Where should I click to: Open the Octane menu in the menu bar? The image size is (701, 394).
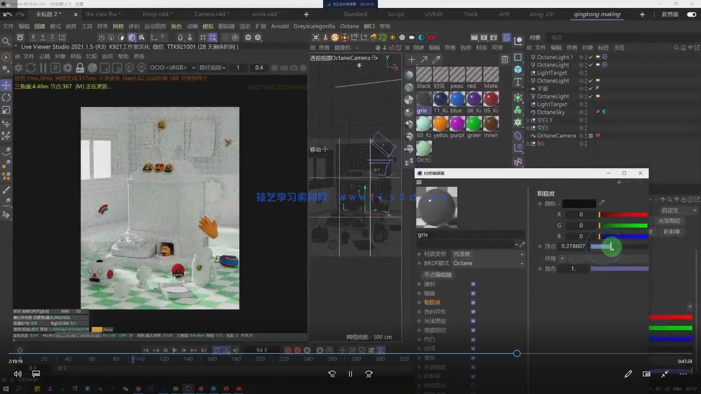pos(349,26)
